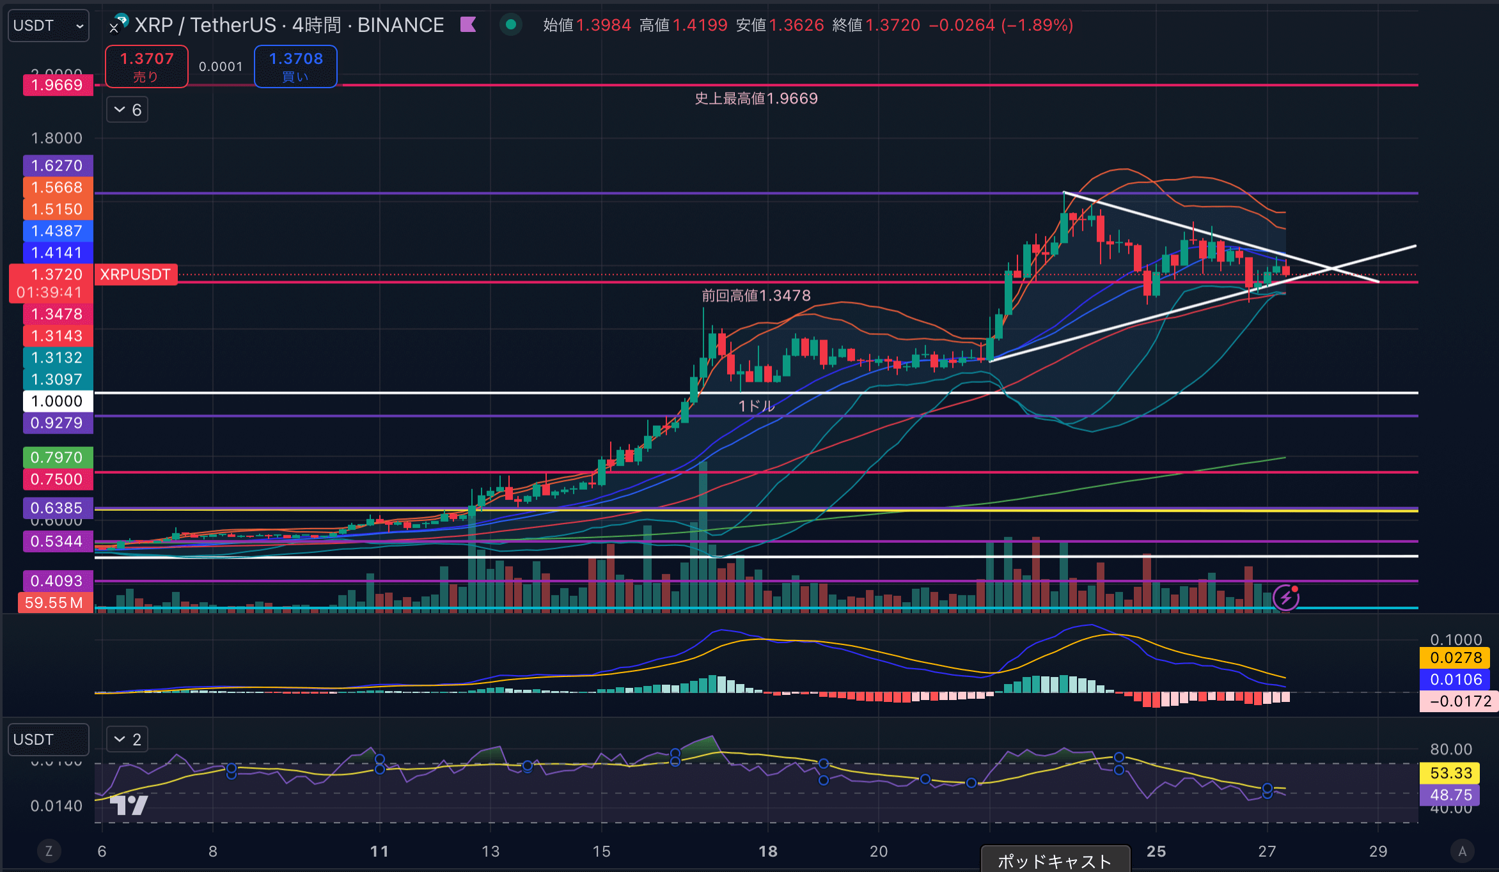
Task: Click the 1.6270 purple price label
Action: pos(58,166)
